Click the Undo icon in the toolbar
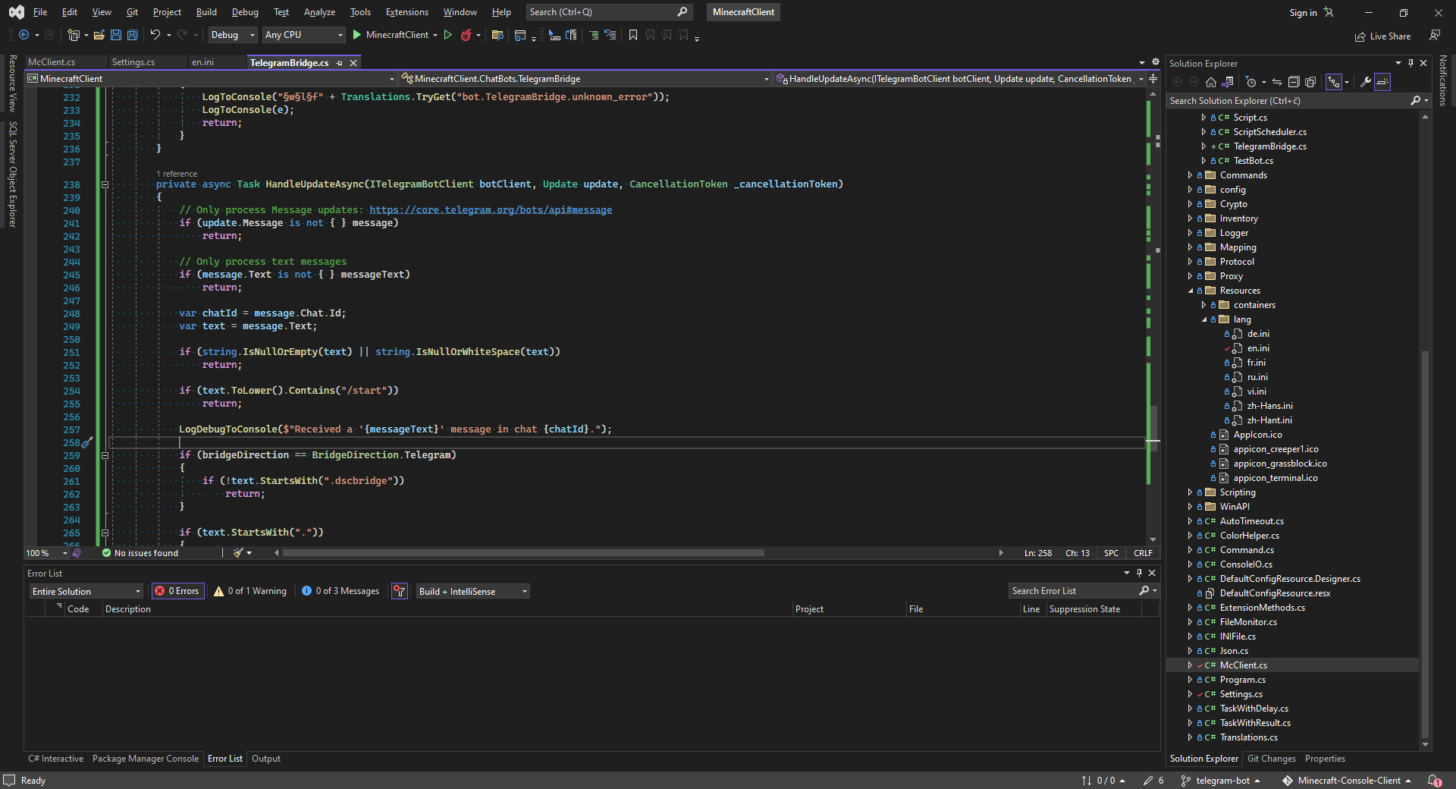Screen dimensions: 1456x789 pyautogui.click(x=156, y=35)
